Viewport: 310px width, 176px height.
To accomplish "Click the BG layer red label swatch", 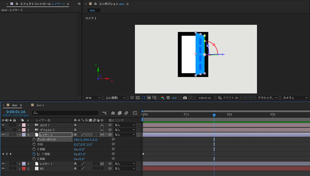I will [24, 169].
